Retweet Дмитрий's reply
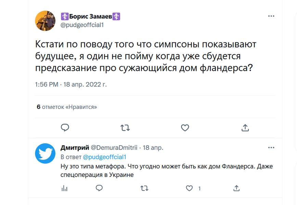This screenshot has width=297, height=205. [x=144, y=188]
